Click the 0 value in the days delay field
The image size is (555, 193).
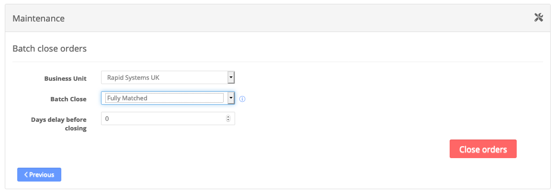[x=107, y=119]
